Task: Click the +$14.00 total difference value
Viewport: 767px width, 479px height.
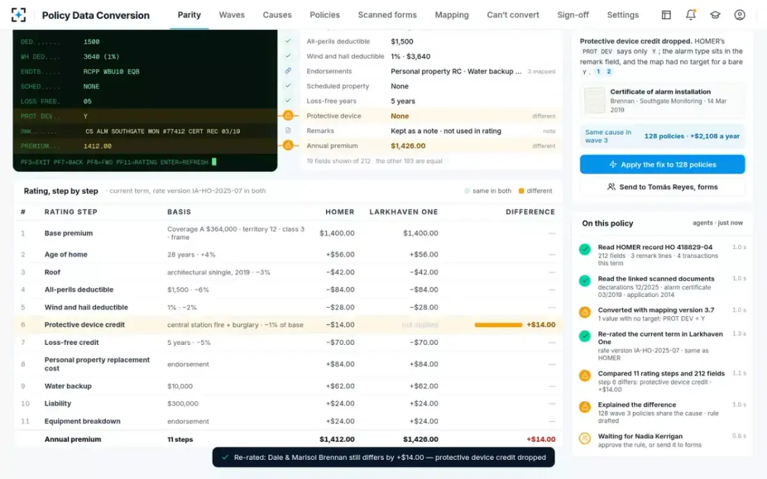Action: pos(541,439)
